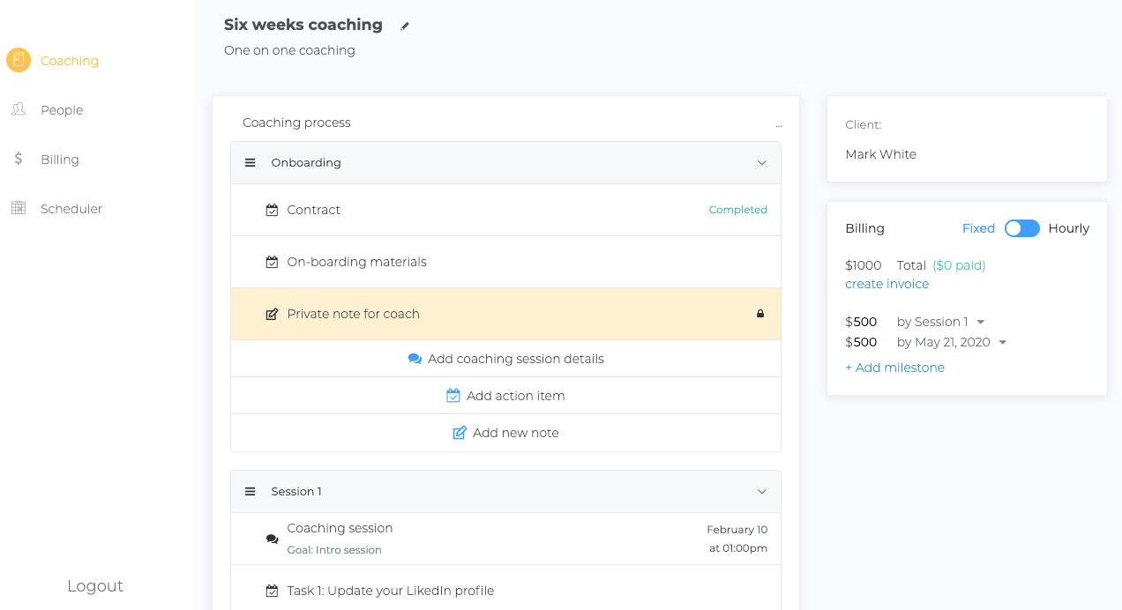
Task: Open the Coaching process ellipsis menu
Action: pyautogui.click(x=778, y=124)
